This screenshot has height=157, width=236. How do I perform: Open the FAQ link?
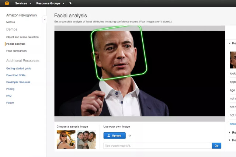9,96
